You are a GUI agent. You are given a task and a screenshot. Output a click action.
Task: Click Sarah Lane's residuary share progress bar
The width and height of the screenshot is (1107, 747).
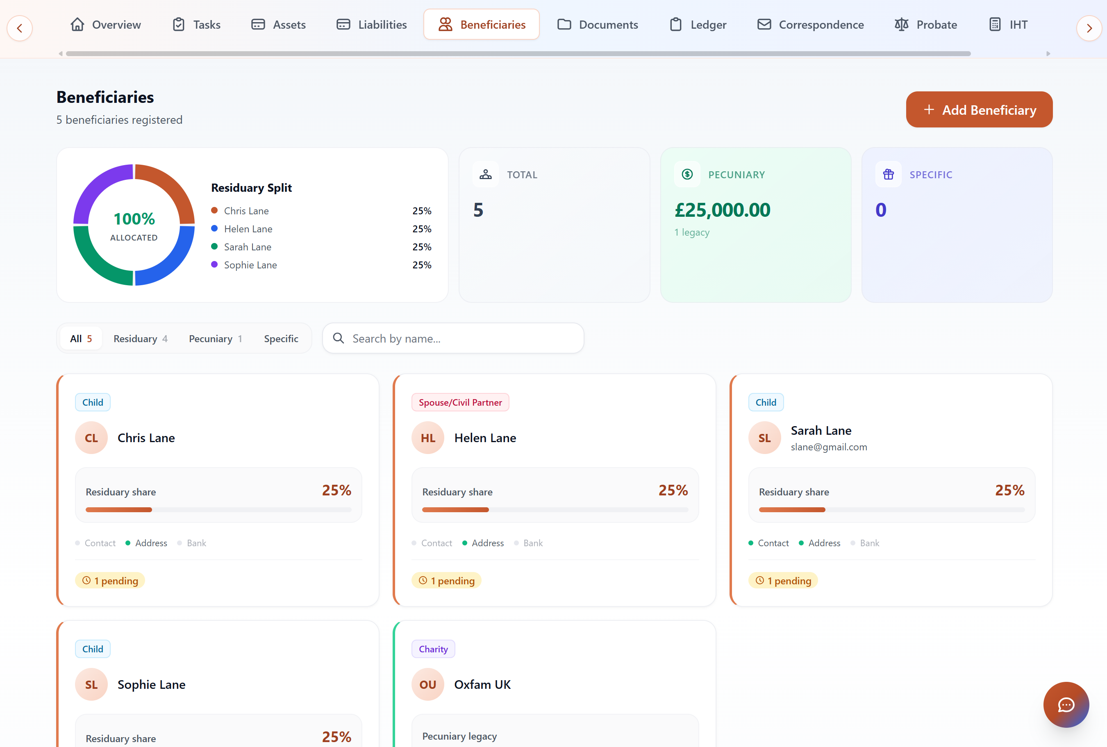coord(891,509)
